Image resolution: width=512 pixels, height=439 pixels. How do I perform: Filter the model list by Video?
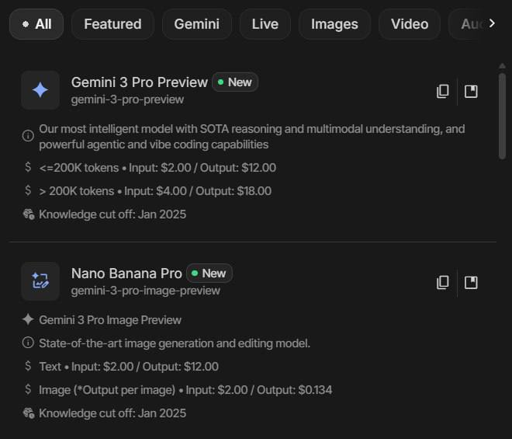pos(409,24)
